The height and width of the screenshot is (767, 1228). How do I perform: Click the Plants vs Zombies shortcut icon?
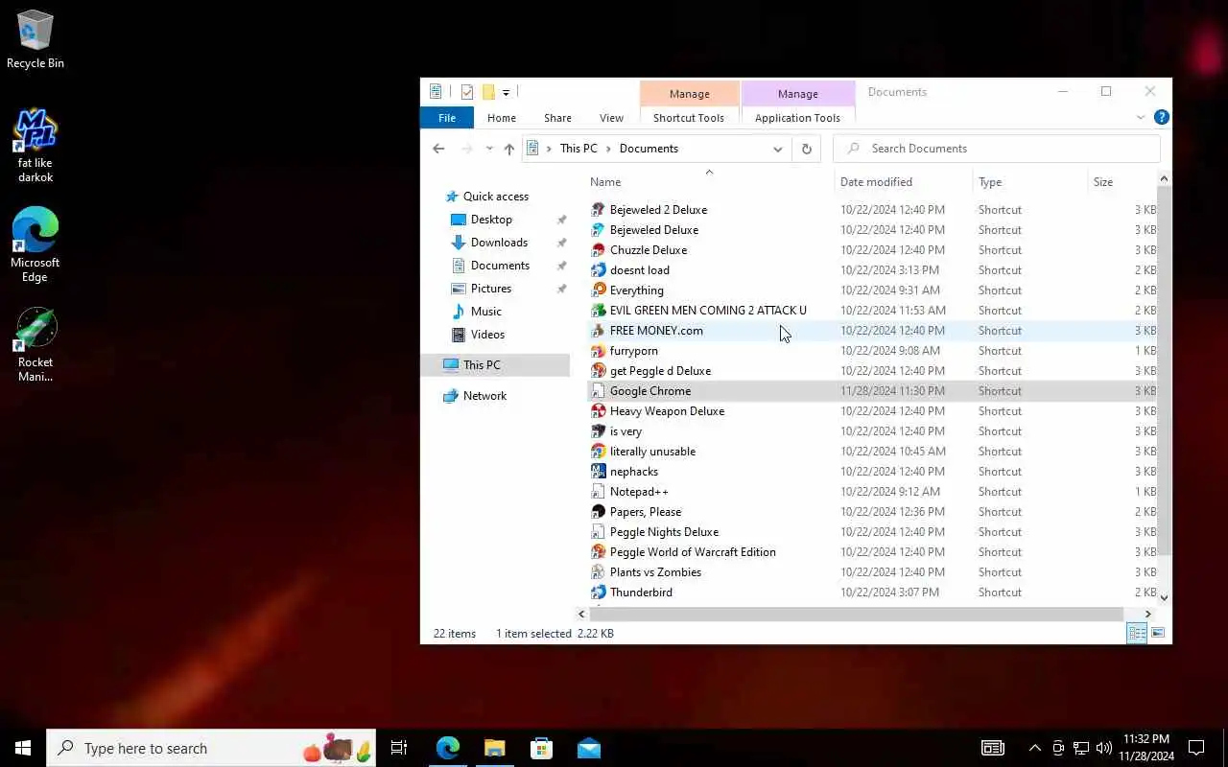pos(599,572)
